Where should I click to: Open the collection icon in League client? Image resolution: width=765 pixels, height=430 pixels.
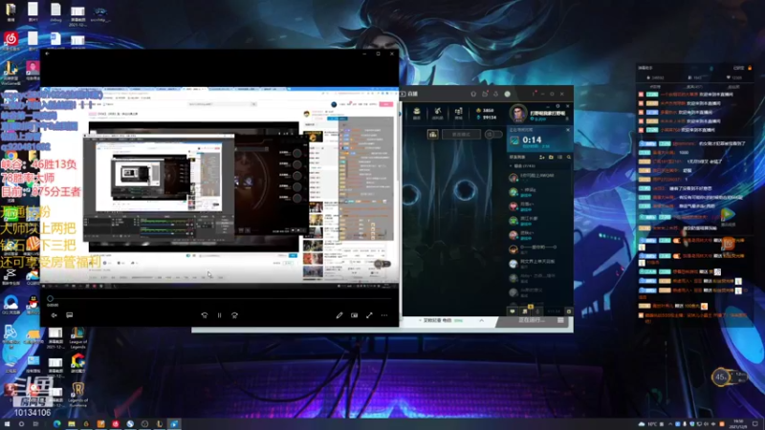coord(417,113)
